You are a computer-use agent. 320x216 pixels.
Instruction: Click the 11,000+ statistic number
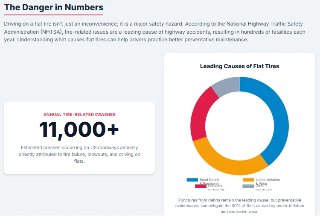[79, 130]
